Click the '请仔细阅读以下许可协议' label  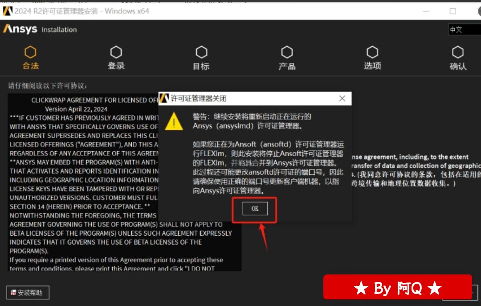click(47, 86)
